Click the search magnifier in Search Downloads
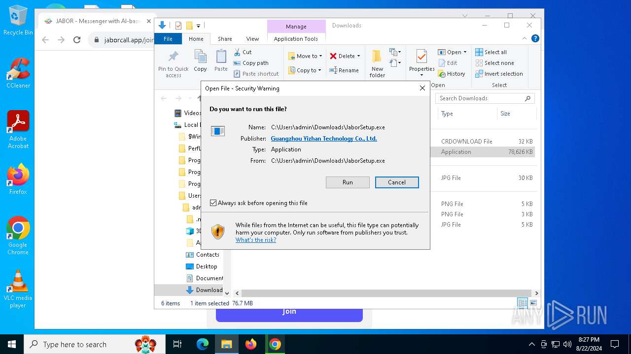631x354 pixels. tap(527, 98)
